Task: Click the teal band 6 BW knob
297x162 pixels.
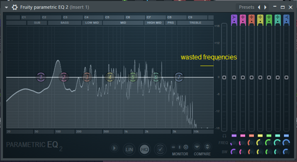Action: [278, 152]
